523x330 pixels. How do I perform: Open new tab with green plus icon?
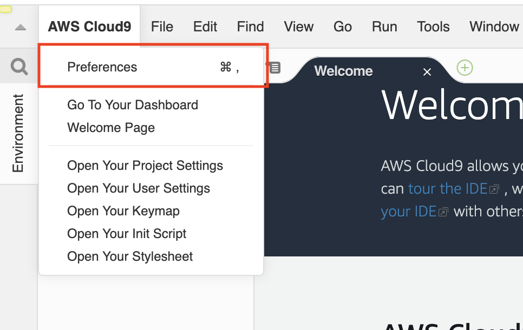pos(465,68)
